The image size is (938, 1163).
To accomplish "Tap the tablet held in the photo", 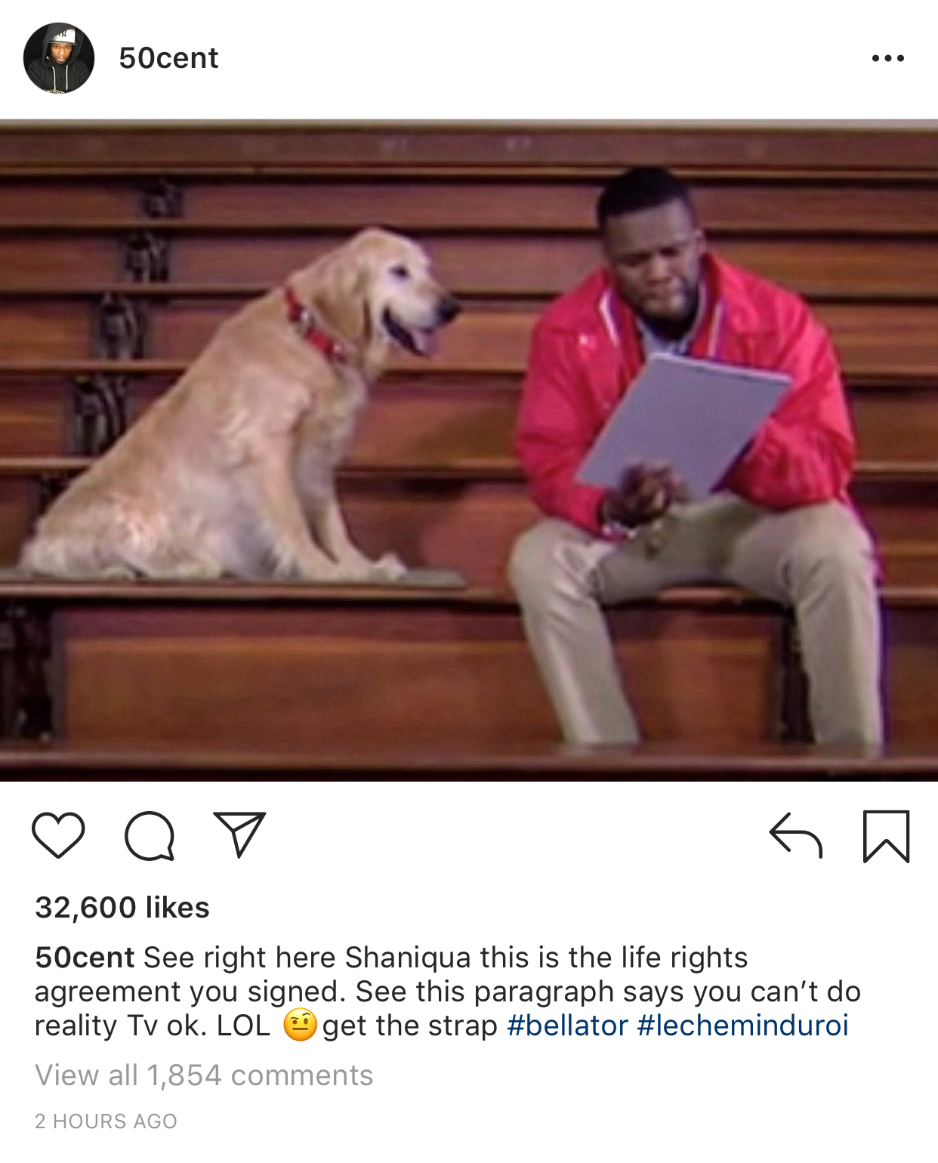I will 683,427.
